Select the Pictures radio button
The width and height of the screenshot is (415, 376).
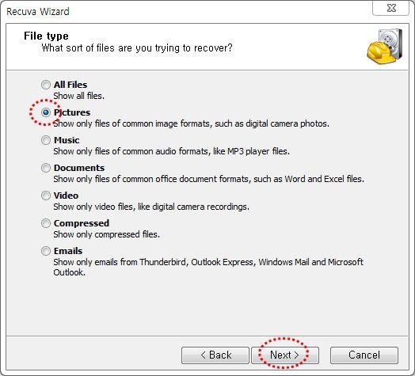[x=46, y=112]
